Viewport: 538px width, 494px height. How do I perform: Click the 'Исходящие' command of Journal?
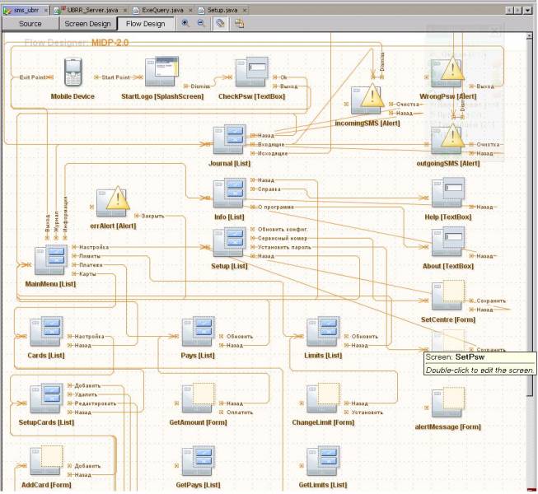pyautogui.click(x=273, y=153)
